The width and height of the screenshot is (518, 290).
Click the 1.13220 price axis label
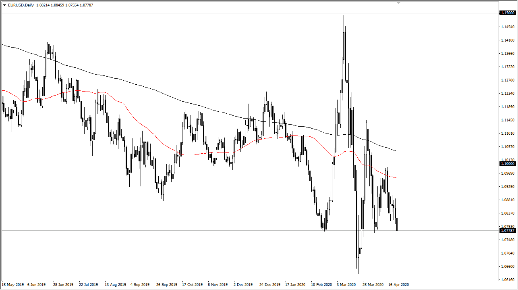[508, 67]
